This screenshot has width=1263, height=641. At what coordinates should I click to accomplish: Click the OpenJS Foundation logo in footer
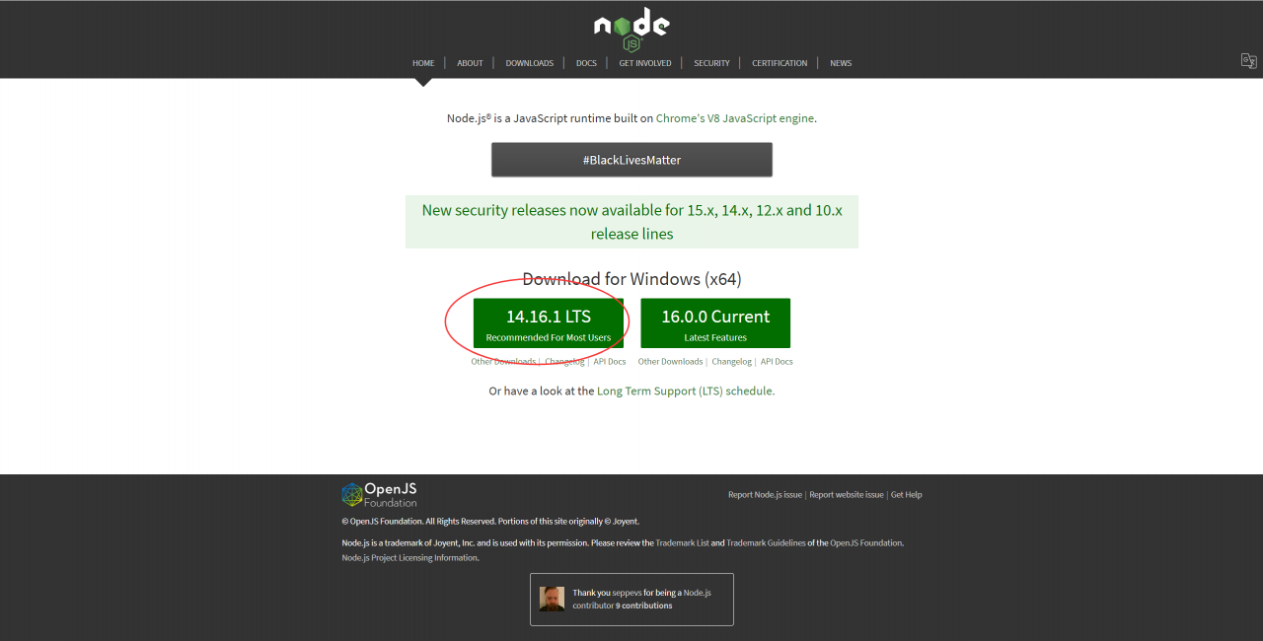(380, 495)
